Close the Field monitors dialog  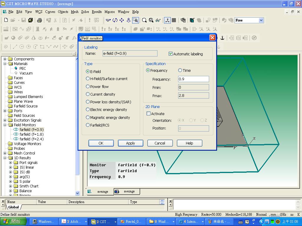(x=212, y=37)
